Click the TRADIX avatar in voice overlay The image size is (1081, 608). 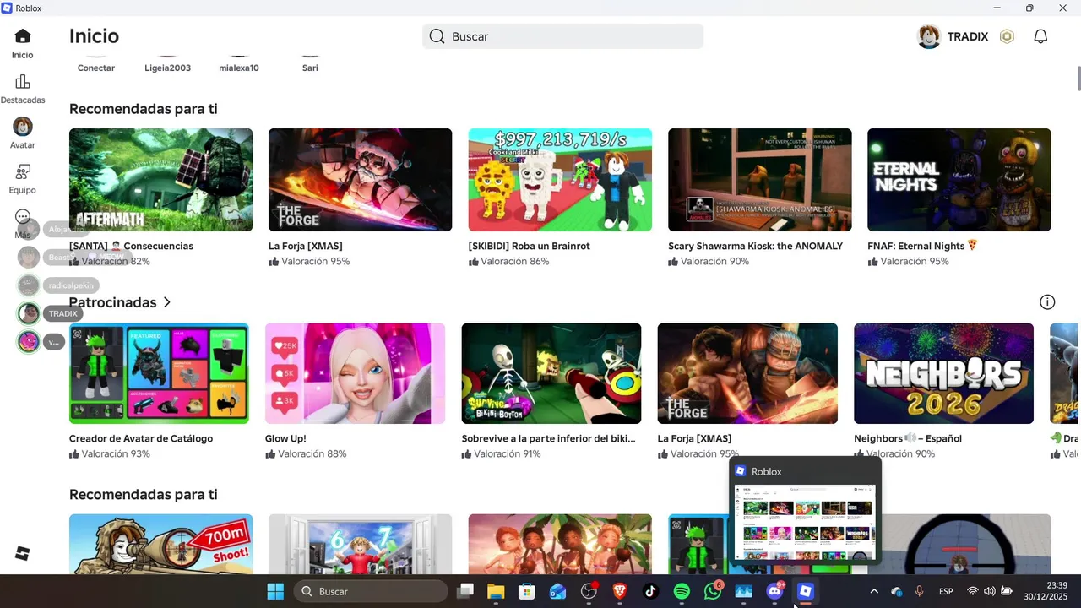(29, 313)
